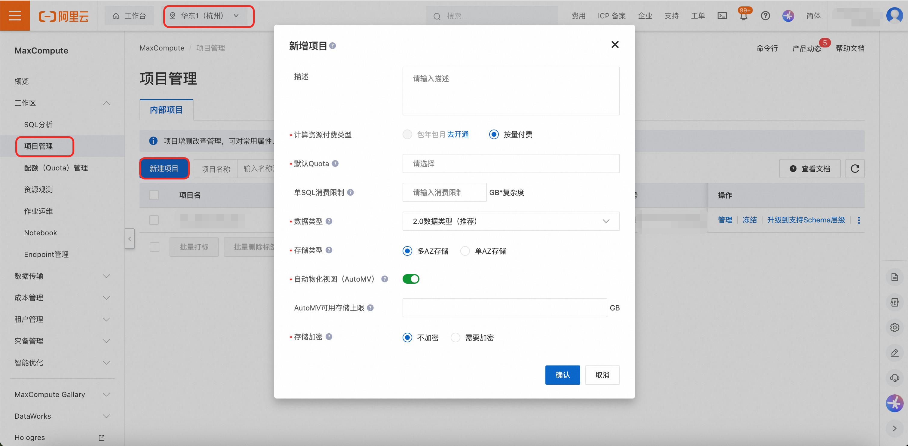
Task: Select 包年包月 payment radio
Action: pyautogui.click(x=407, y=135)
